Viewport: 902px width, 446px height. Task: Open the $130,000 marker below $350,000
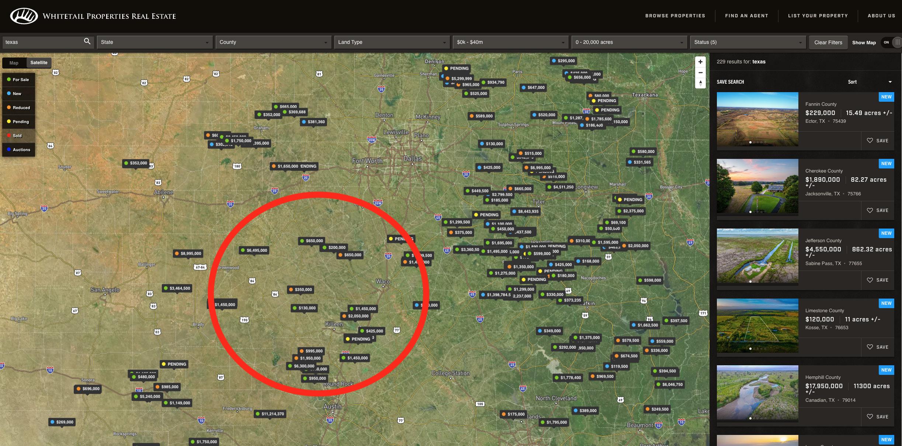(304, 308)
